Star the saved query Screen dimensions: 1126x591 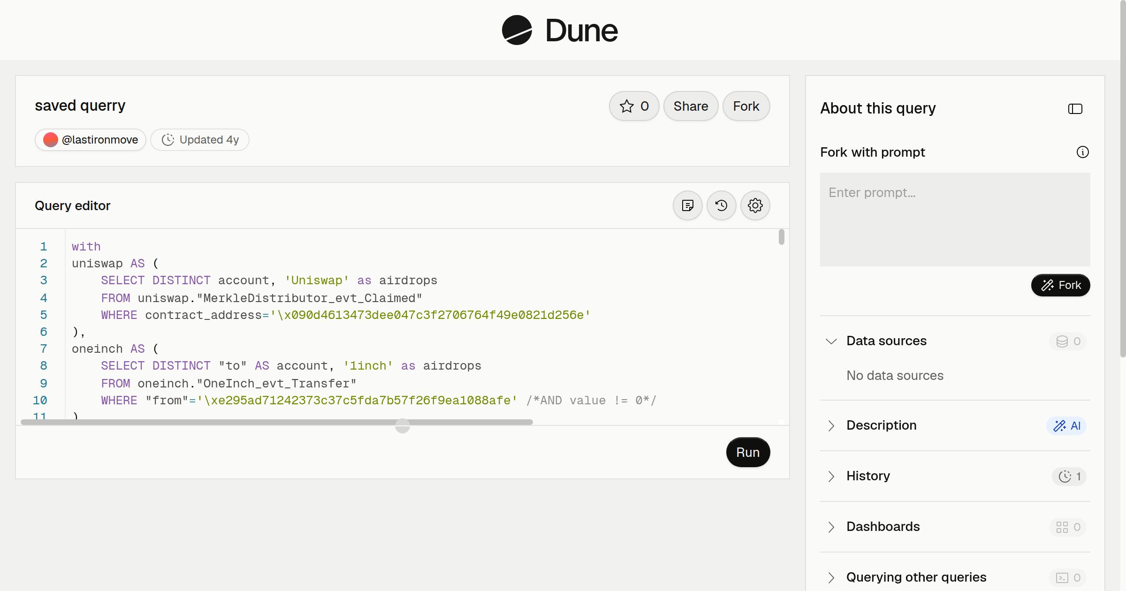point(634,106)
